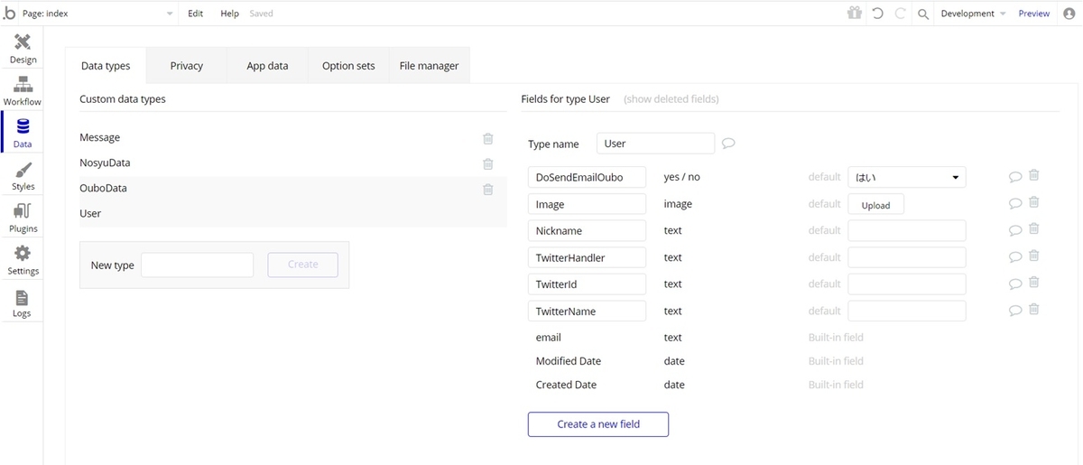
Task: Click the undo arrow icon
Action: [x=877, y=14]
